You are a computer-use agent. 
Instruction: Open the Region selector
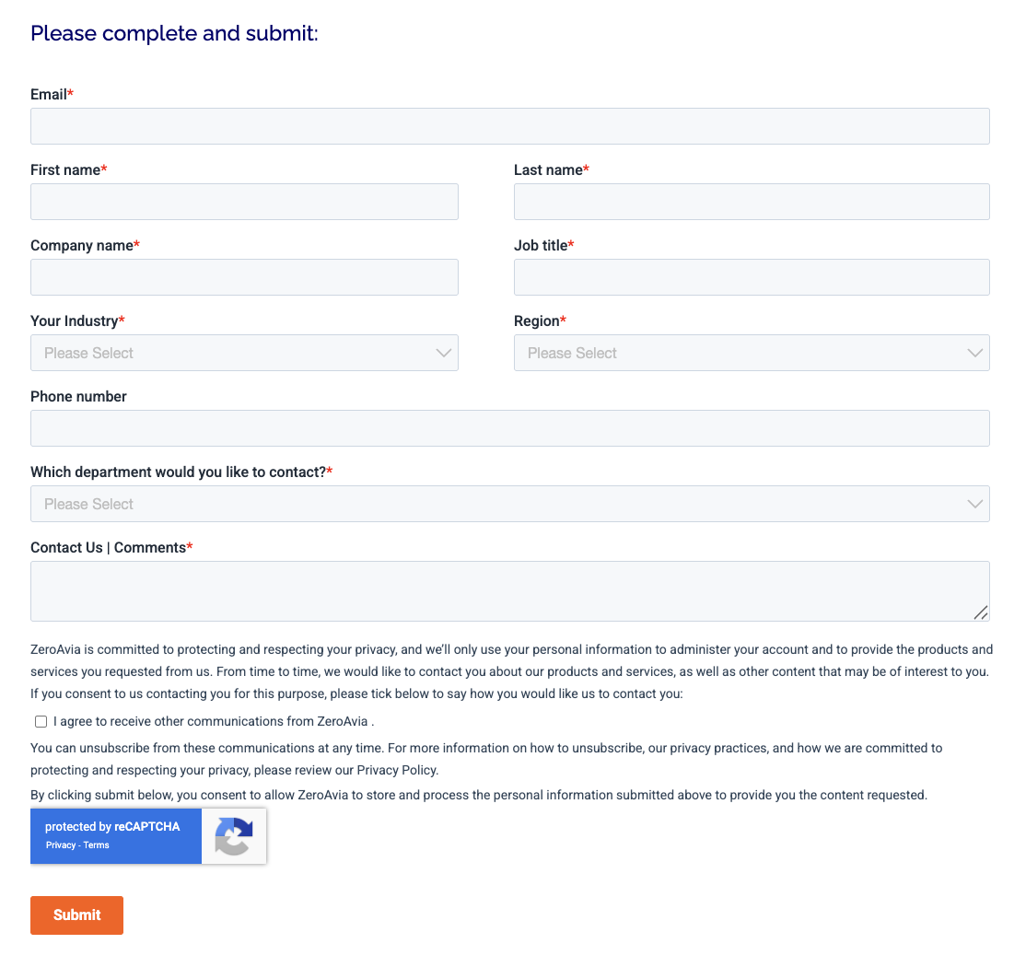752,353
